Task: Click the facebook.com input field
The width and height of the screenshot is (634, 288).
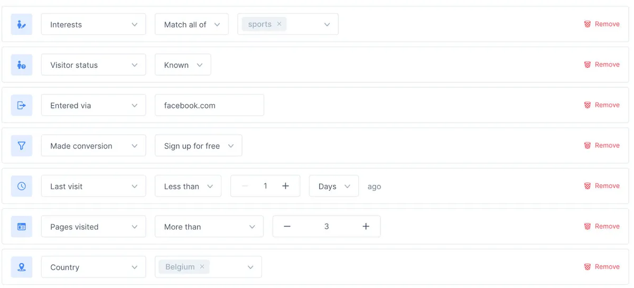Action: (209, 105)
